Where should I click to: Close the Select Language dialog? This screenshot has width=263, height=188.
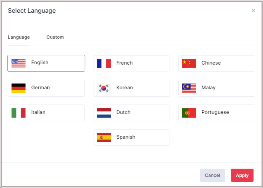(x=253, y=11)
